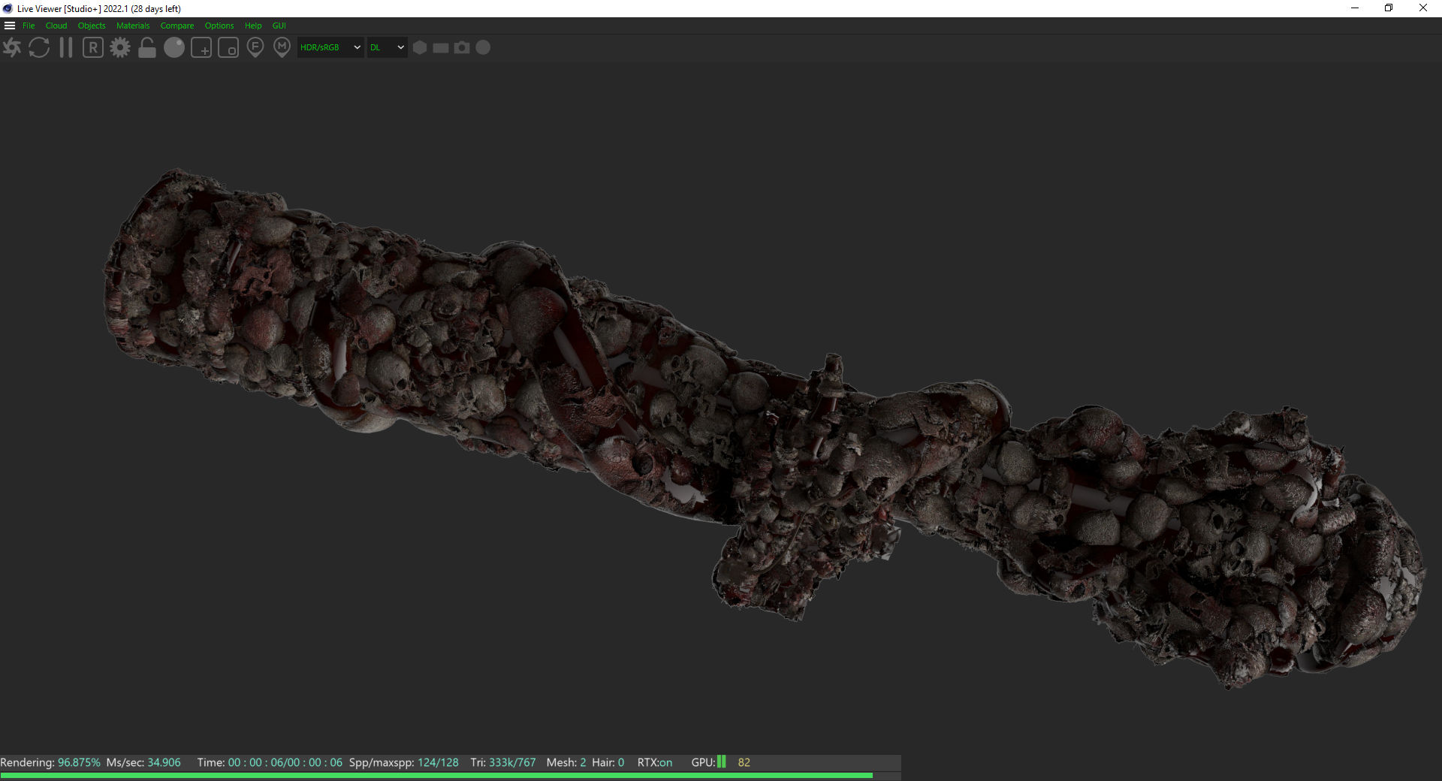Activate the pick material pin
Image resolution: width=1442 pixels, height=781 pixels.
(282, 48)
